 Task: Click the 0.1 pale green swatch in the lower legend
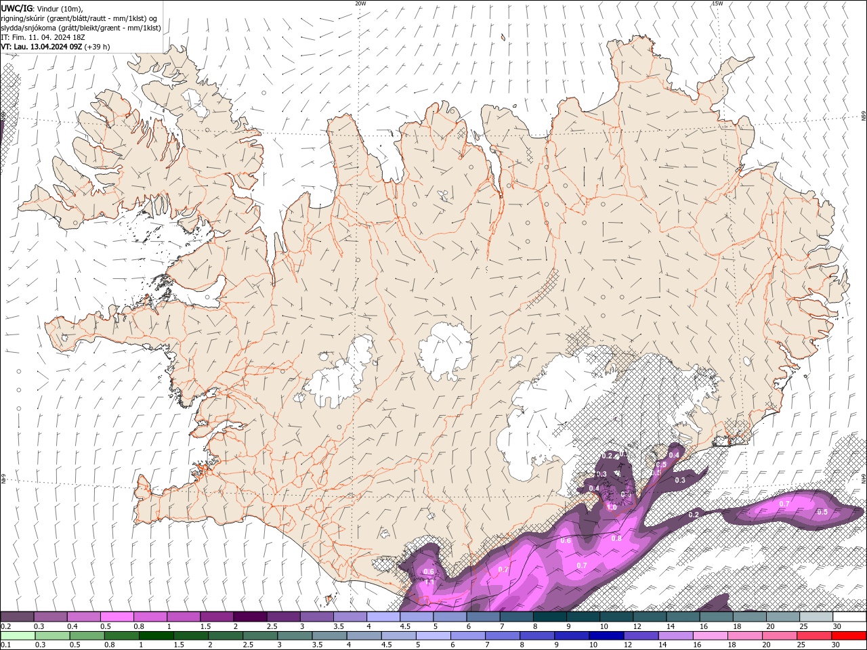[x=18, y=636]
